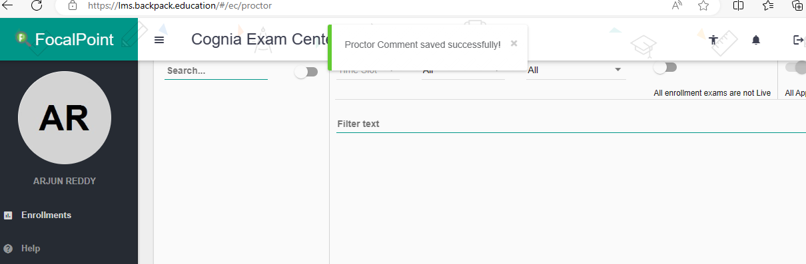Click the logout arrow icon

pos(799,40)
